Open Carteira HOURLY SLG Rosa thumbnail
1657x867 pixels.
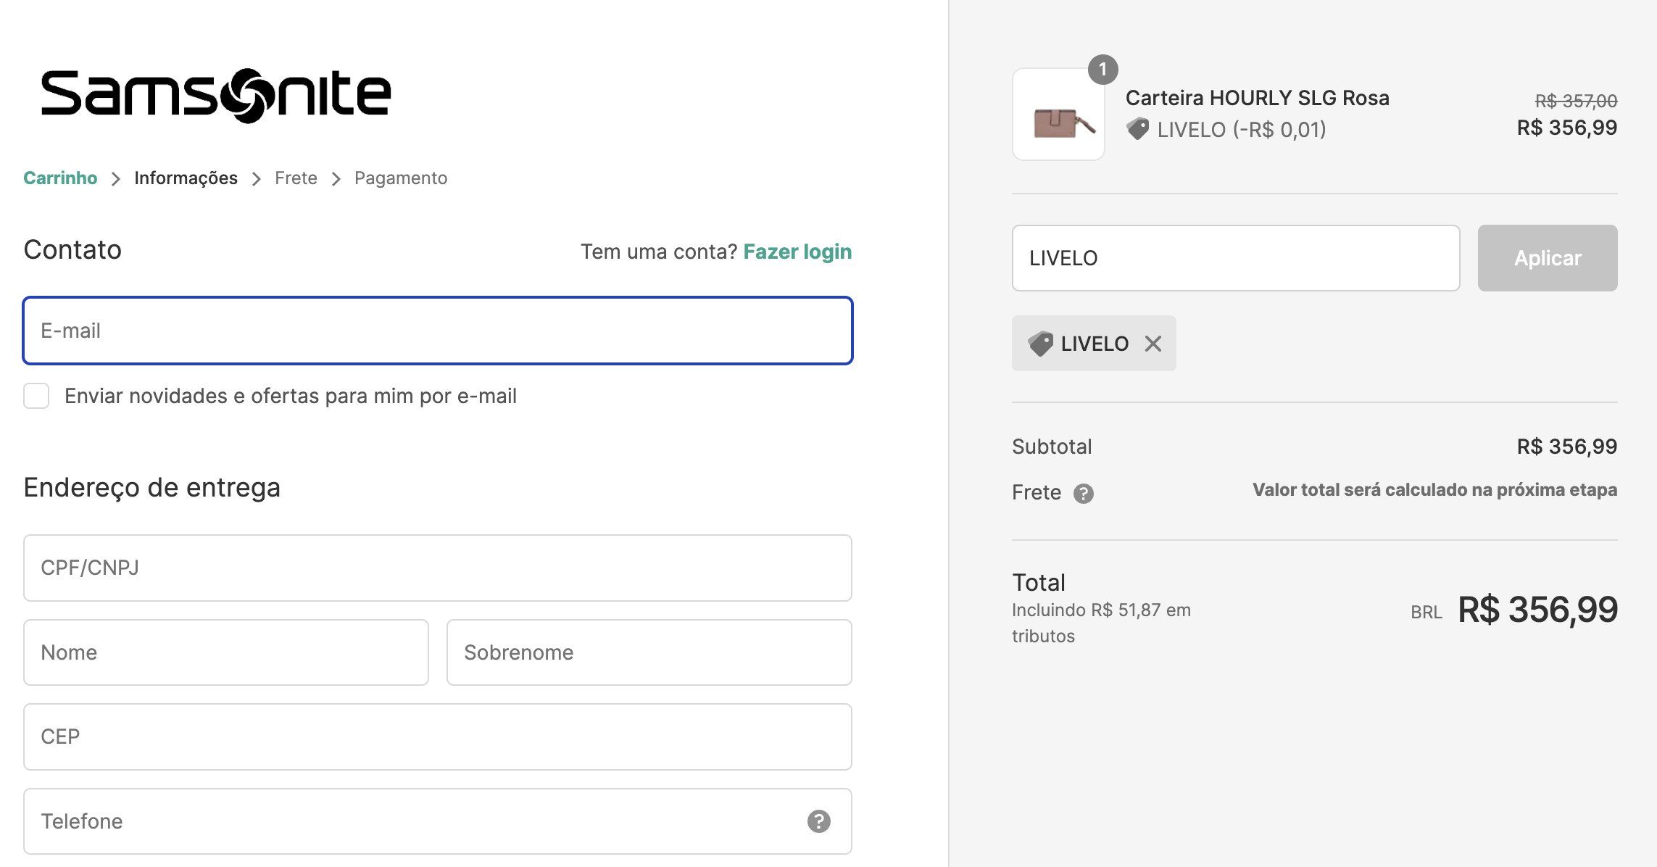point(1058,115)
